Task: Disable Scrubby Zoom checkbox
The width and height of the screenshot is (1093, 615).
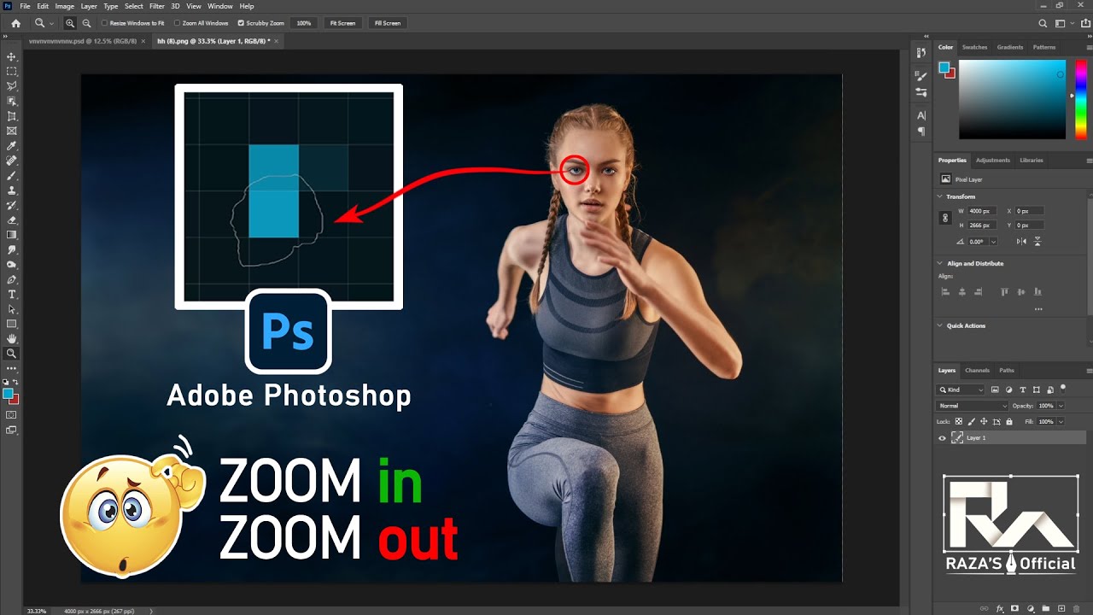Action: click(241, 23)
